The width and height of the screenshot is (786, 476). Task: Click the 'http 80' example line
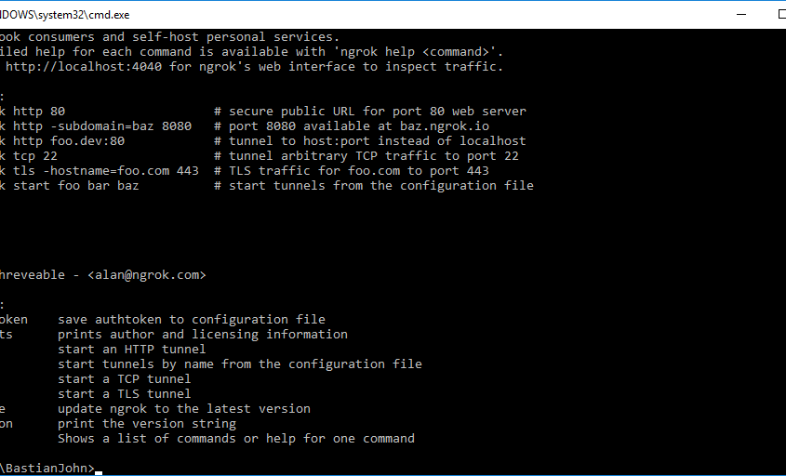(39, 111)
